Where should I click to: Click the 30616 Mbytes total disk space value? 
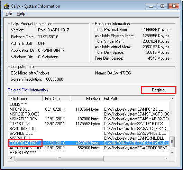point(158,52)
